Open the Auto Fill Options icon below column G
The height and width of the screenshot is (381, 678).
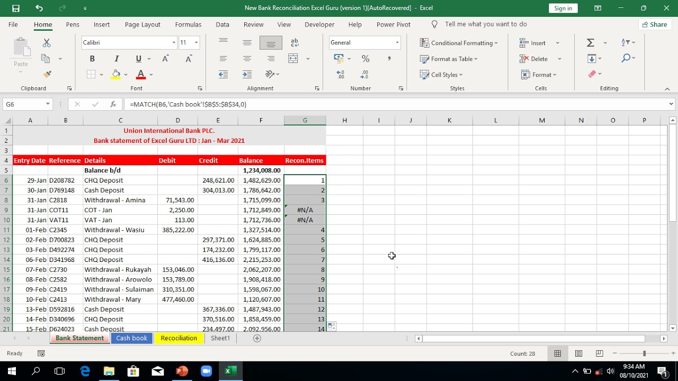(331, 326)
